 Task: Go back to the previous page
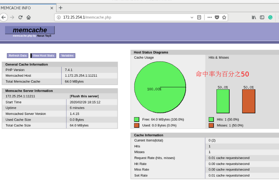tap(4, 18)
